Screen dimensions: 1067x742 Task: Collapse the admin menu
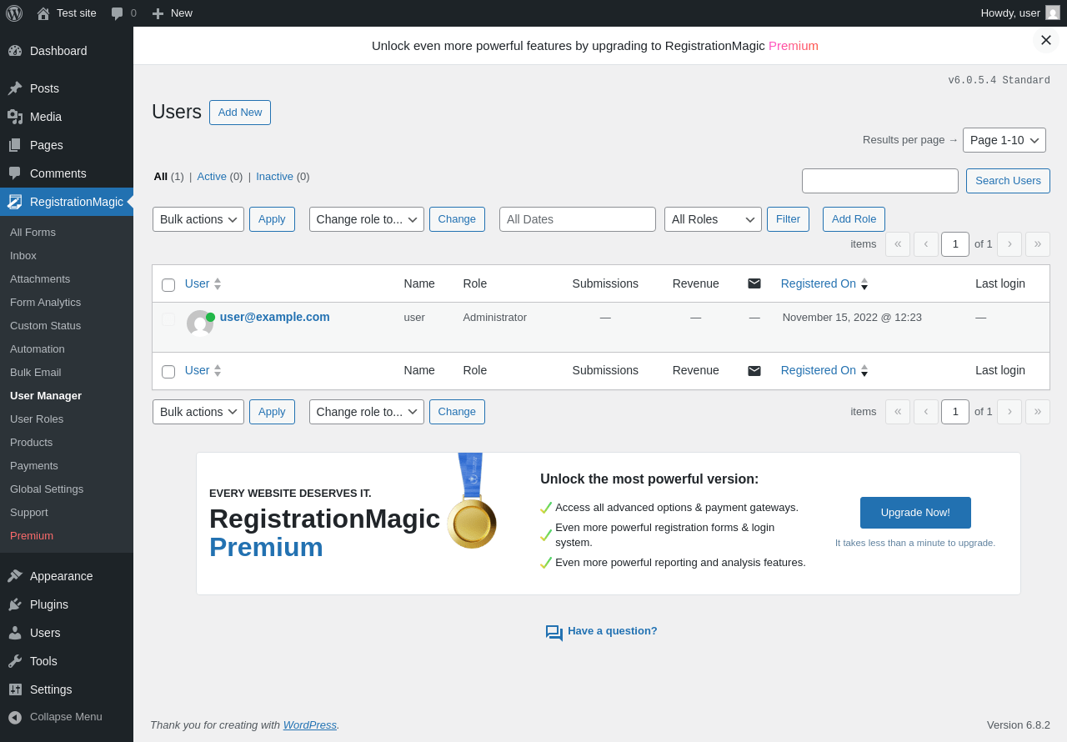[67, 717]
